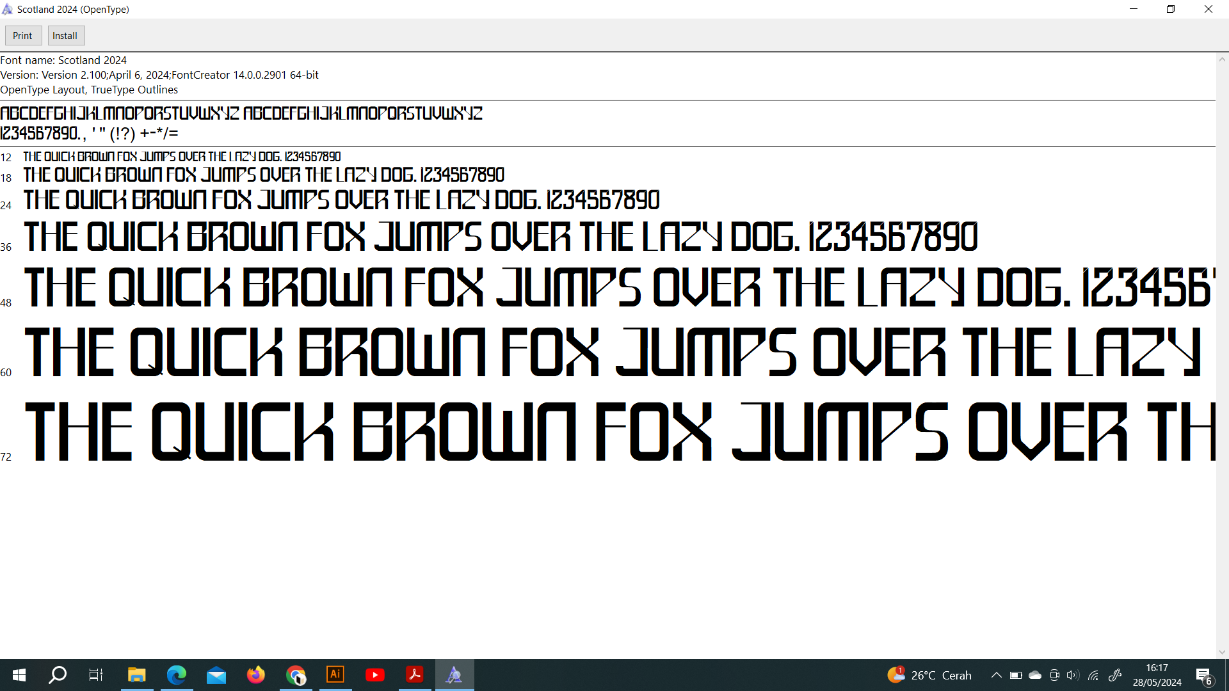The width and height of the screenshot is (1229, 691).
Task: Launch Firefox from the taskbar
Action: pos(256,675)
